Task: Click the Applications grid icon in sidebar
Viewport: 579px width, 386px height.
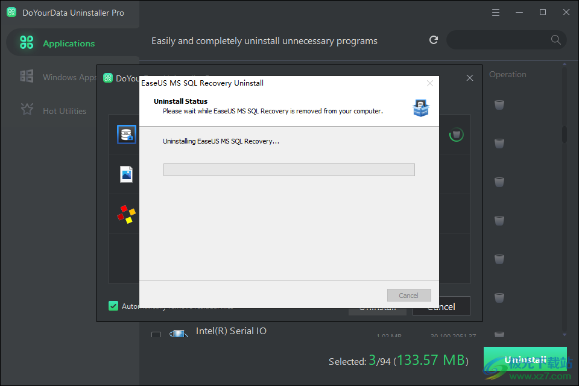Action: click(27, 42)
